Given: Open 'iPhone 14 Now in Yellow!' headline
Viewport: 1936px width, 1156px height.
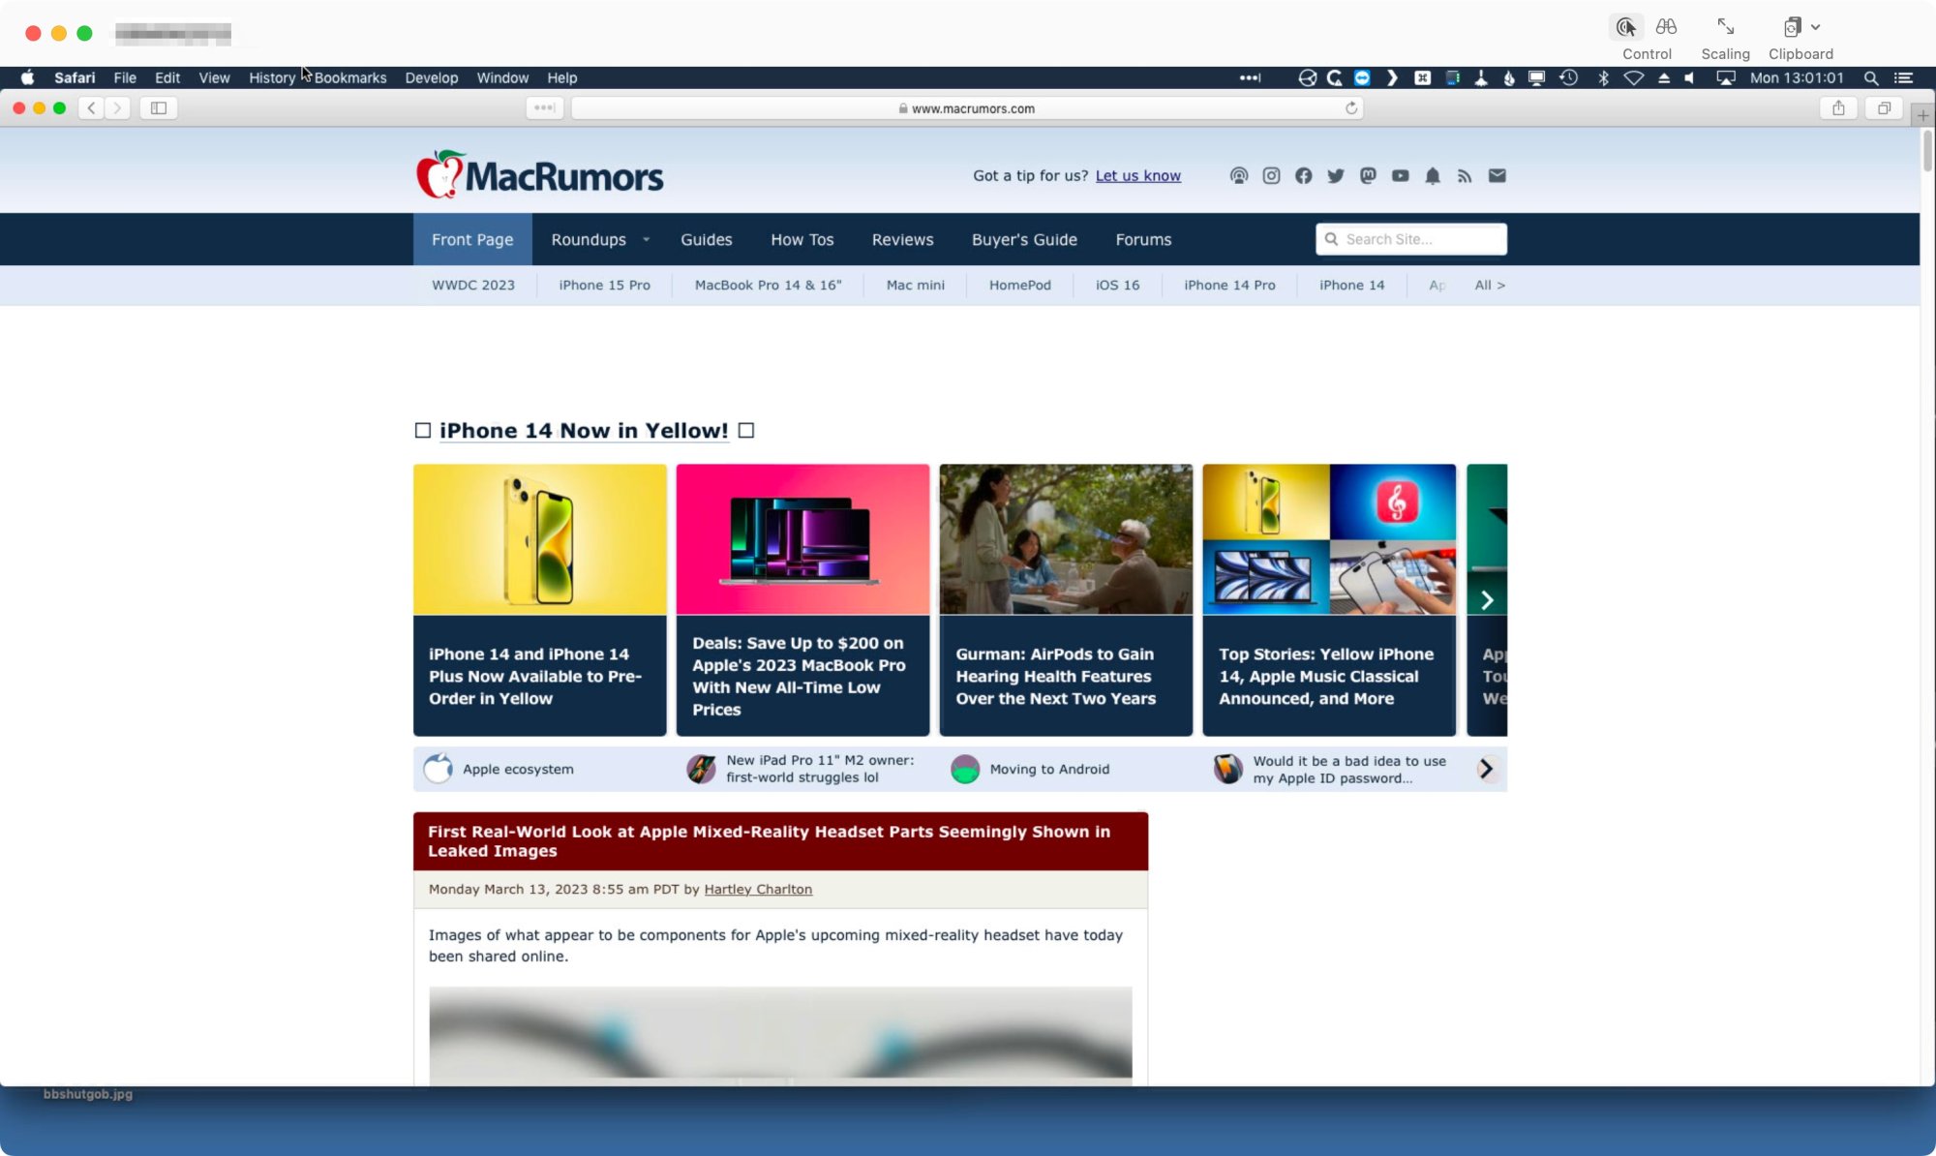Looking at the screenshot, I should pyautogui.click(x=584, y=431).
